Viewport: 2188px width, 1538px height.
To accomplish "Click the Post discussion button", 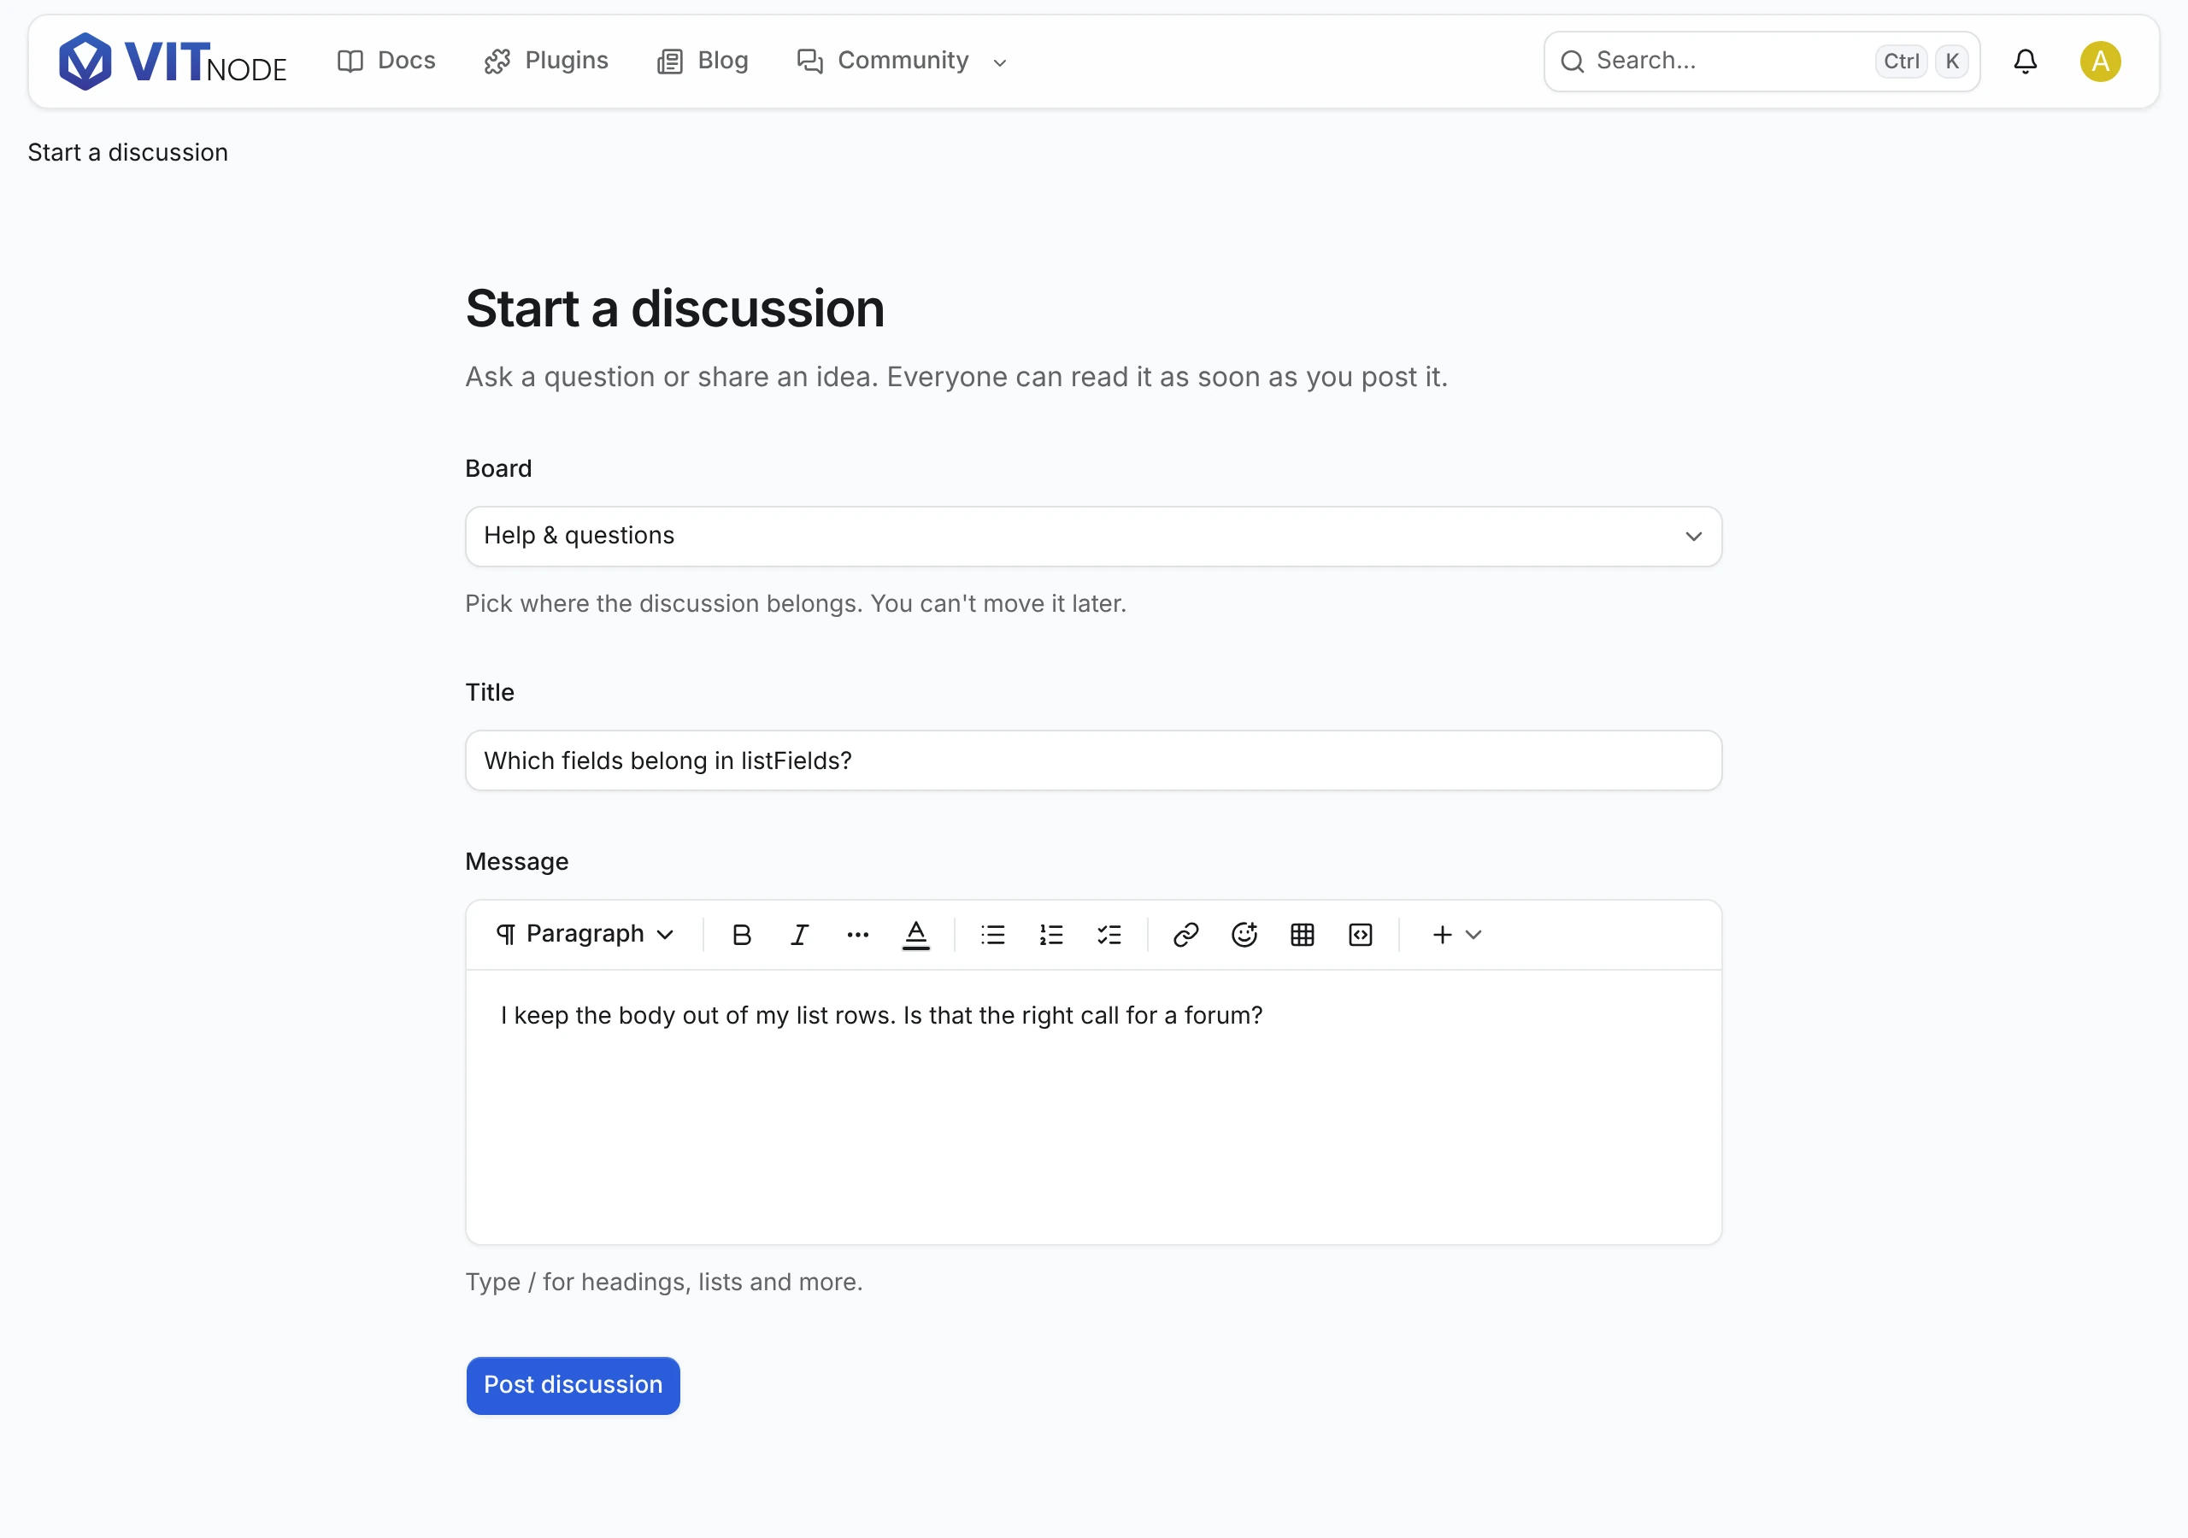I will pos(573,1386).
